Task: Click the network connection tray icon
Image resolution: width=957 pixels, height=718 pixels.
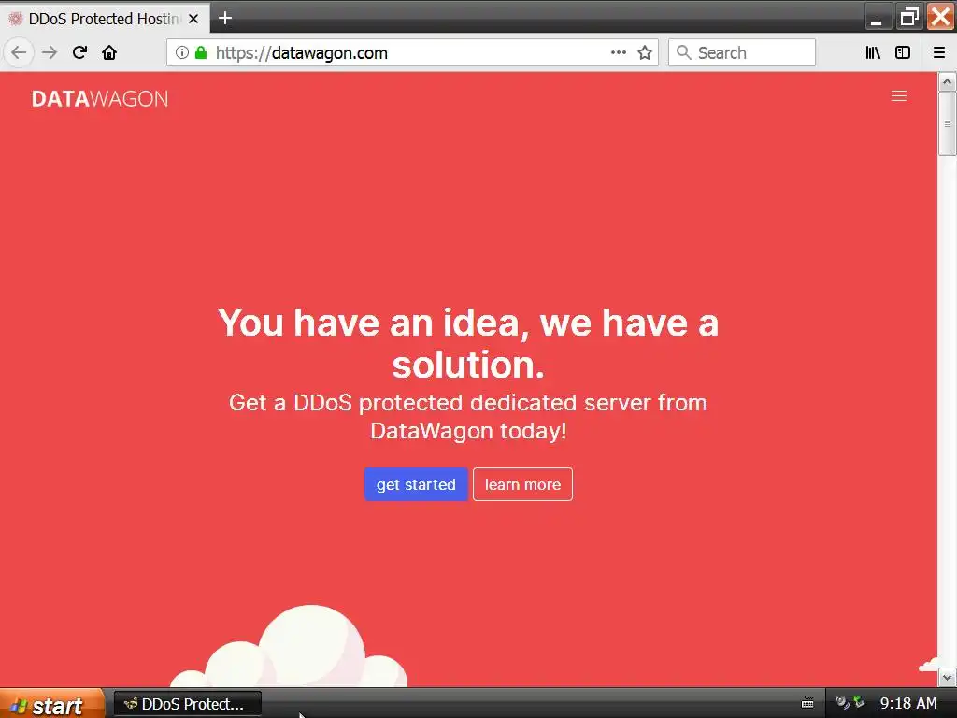Action: [859, 702]
